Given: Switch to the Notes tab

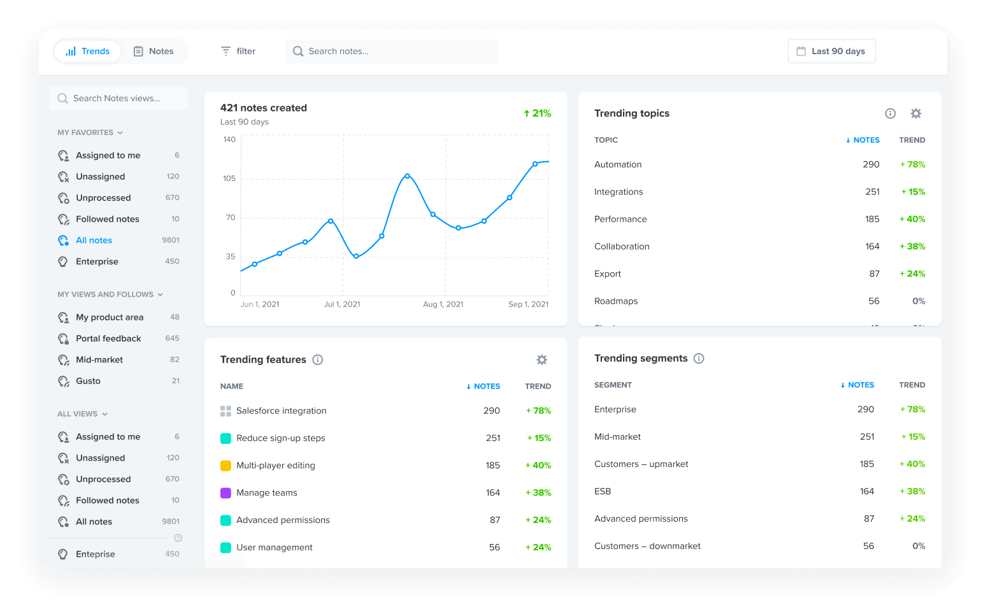Looking at the screenshot, I should pos(154,51).
